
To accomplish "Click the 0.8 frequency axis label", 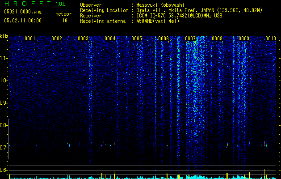I will [x=3, y=125].
